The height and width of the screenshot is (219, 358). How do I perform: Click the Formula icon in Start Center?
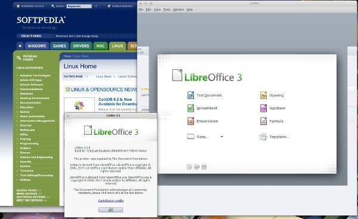tap(263, 121)
